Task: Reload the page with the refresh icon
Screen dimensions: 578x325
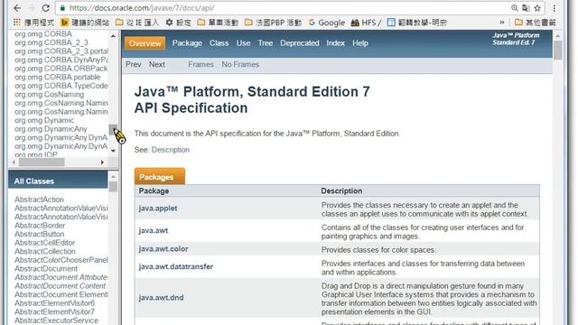Action: [46, 8]
